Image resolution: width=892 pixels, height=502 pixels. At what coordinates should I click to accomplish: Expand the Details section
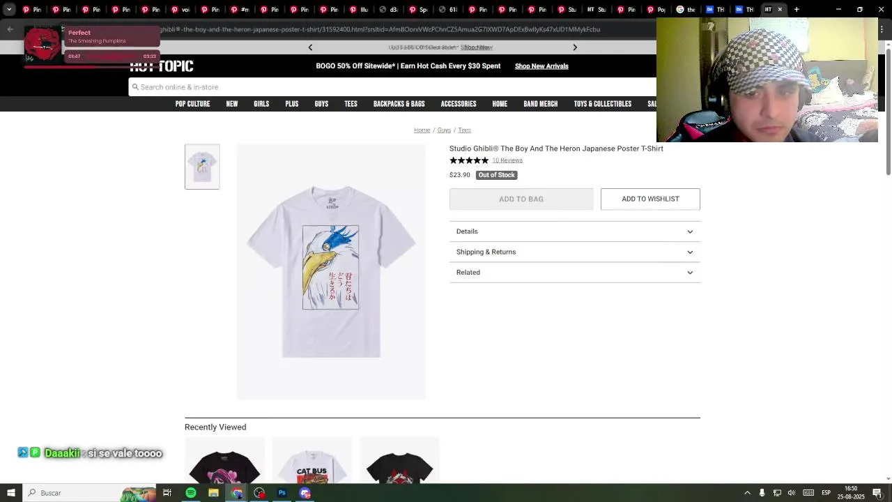574,231
